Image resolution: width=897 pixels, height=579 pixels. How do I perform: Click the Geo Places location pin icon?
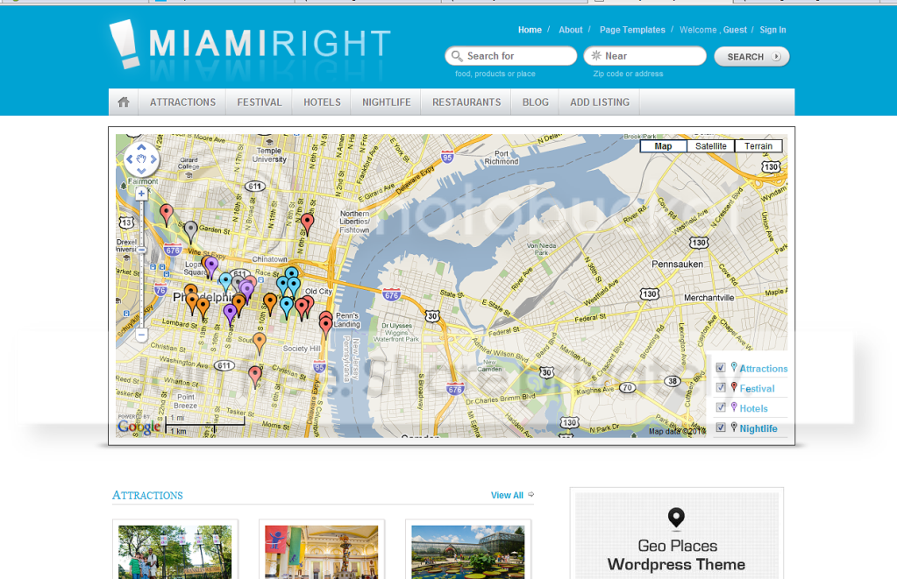[x=676, y=518]
